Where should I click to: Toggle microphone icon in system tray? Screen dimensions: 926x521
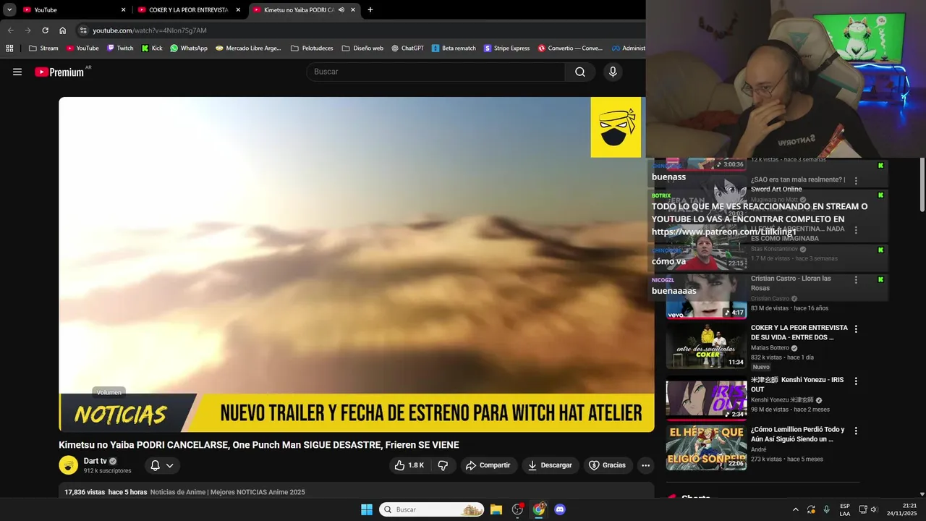(826, 509)
